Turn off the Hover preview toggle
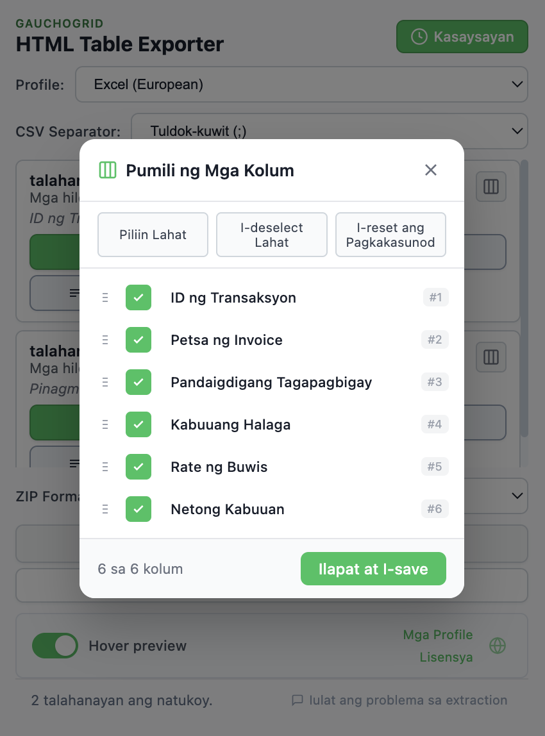 (x=55, y=646)
